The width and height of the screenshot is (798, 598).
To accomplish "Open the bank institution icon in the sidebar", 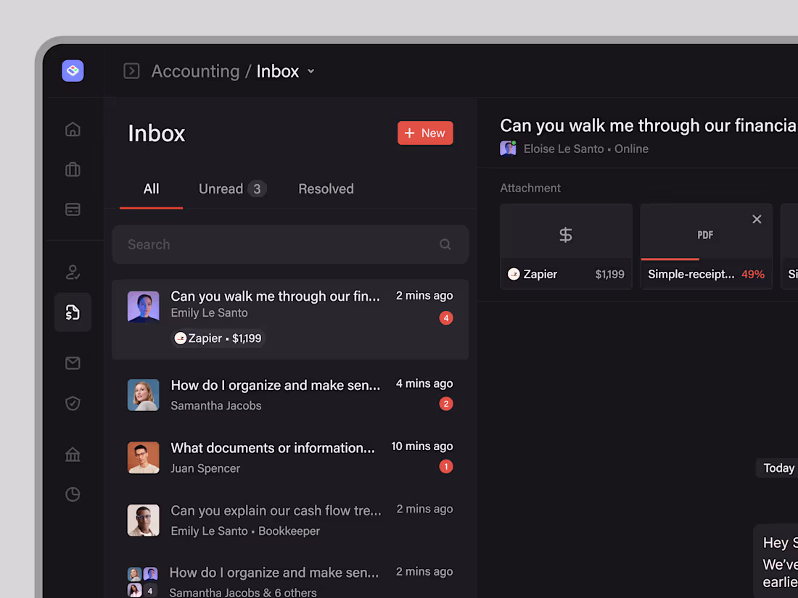I will point(73,454).
